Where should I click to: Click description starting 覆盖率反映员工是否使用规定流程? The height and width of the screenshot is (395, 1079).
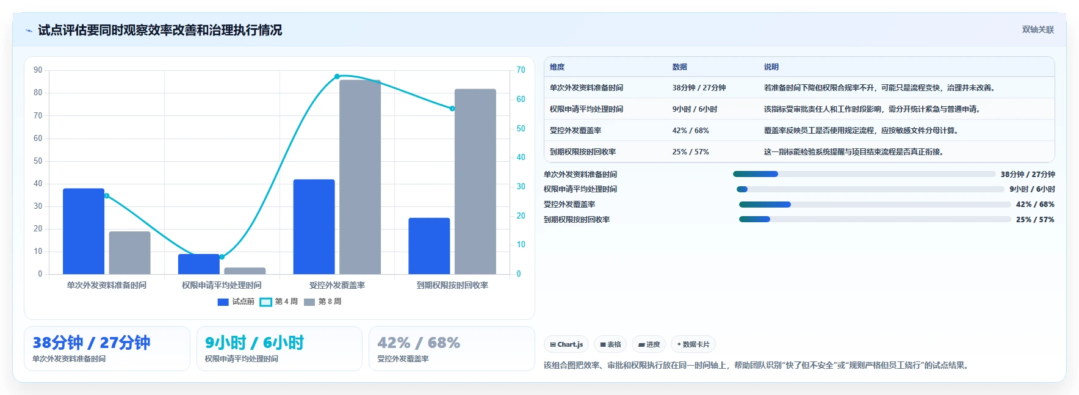862,131
